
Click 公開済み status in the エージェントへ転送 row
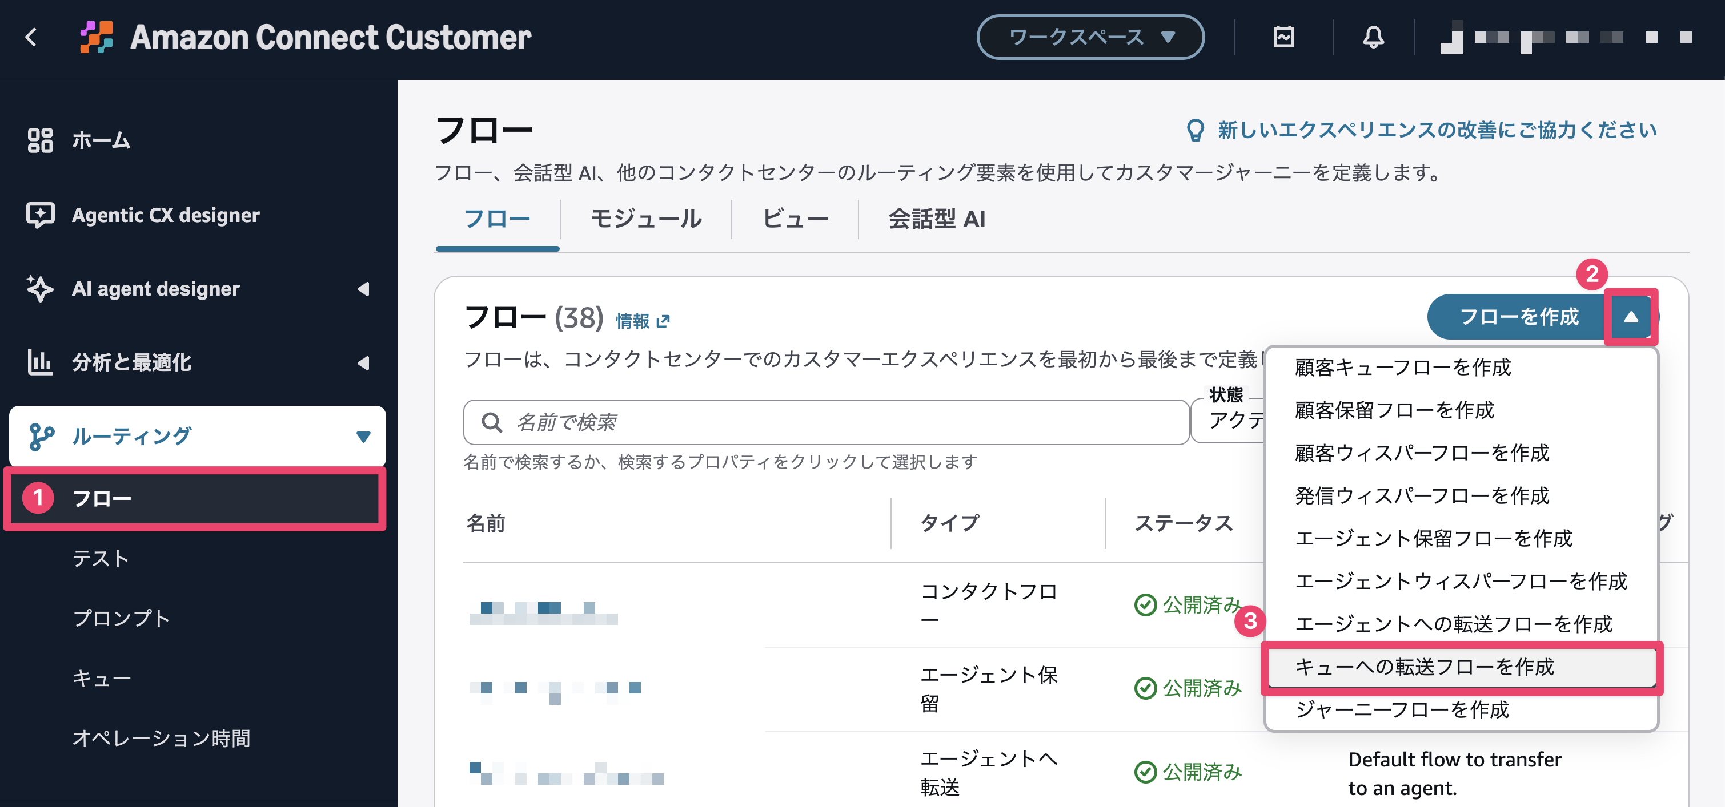pyautogui.click(x=1188, y=772)
